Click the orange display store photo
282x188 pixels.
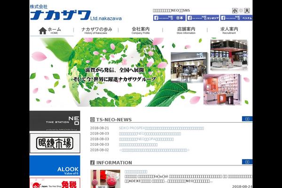pyautogui.click(x=222, y=89)
